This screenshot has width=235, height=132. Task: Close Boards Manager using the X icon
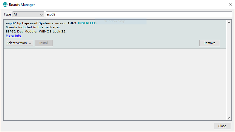point(230,4)
